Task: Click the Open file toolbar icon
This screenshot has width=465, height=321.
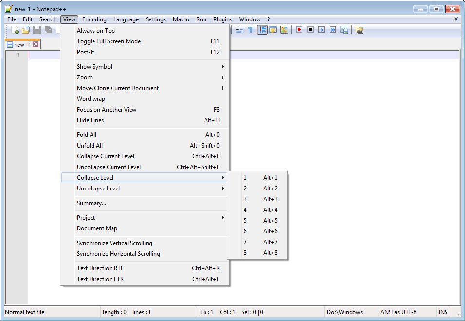Action: click(x=26, y=30)
